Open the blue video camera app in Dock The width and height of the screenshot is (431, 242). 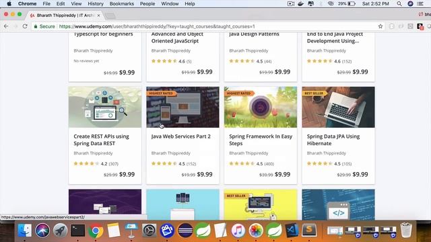167,230
